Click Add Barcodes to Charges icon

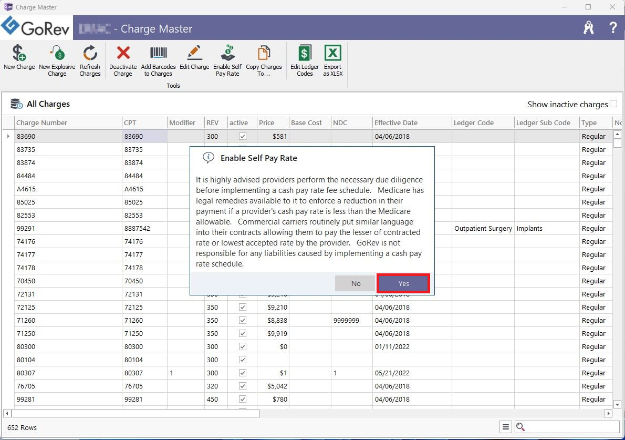click(x=158, y=53)
